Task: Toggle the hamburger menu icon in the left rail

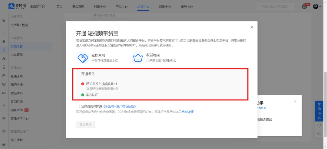Action: 4,33
